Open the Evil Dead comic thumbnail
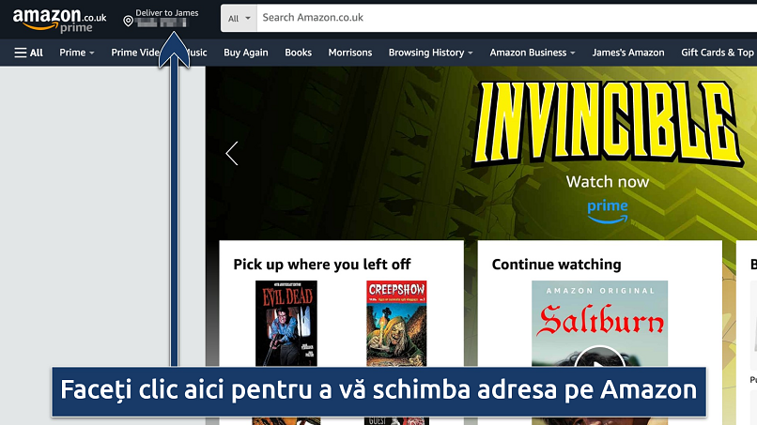The image size is (757, 425). [x=286, y=323]
